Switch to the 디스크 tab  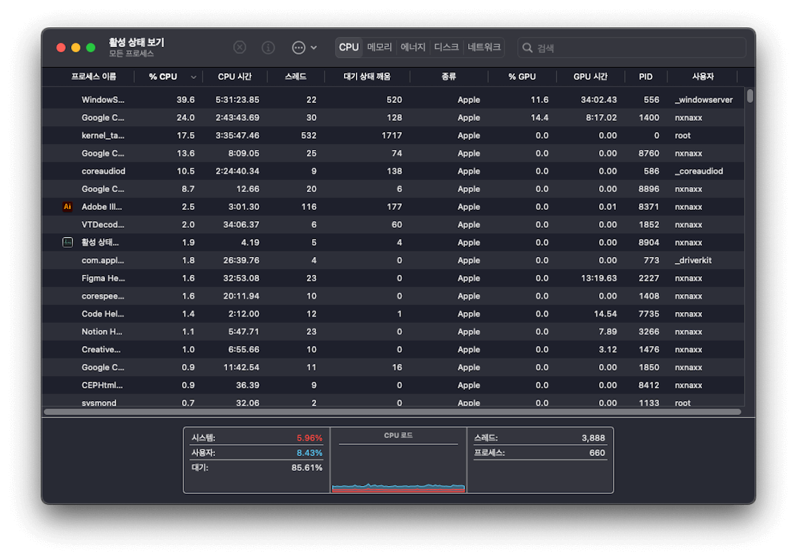coord(446,47)
